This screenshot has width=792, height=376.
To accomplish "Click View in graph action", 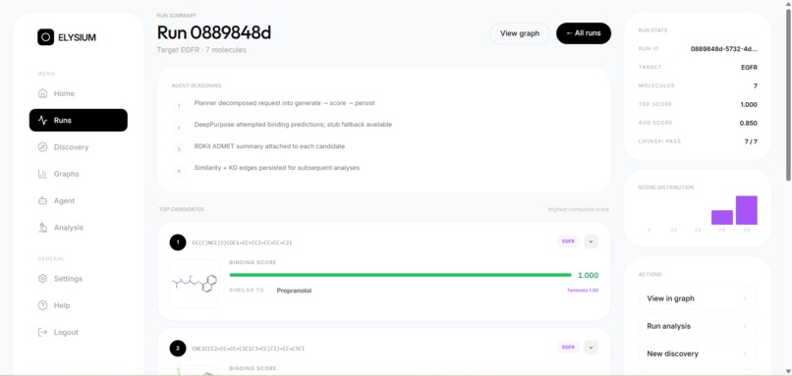I will pos(698,298).
